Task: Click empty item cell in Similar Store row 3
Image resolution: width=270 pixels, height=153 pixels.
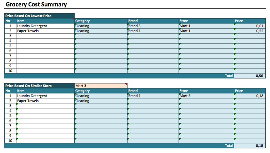Action: (45, 106)
